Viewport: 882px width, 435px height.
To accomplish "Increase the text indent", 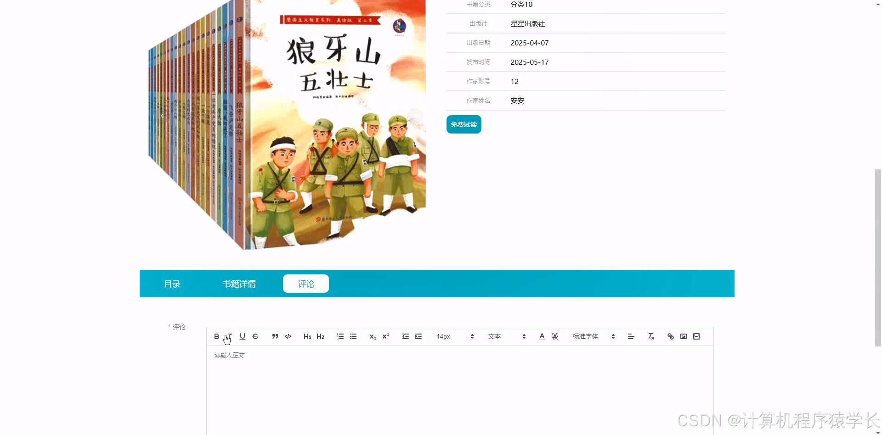I will [418, 336].
